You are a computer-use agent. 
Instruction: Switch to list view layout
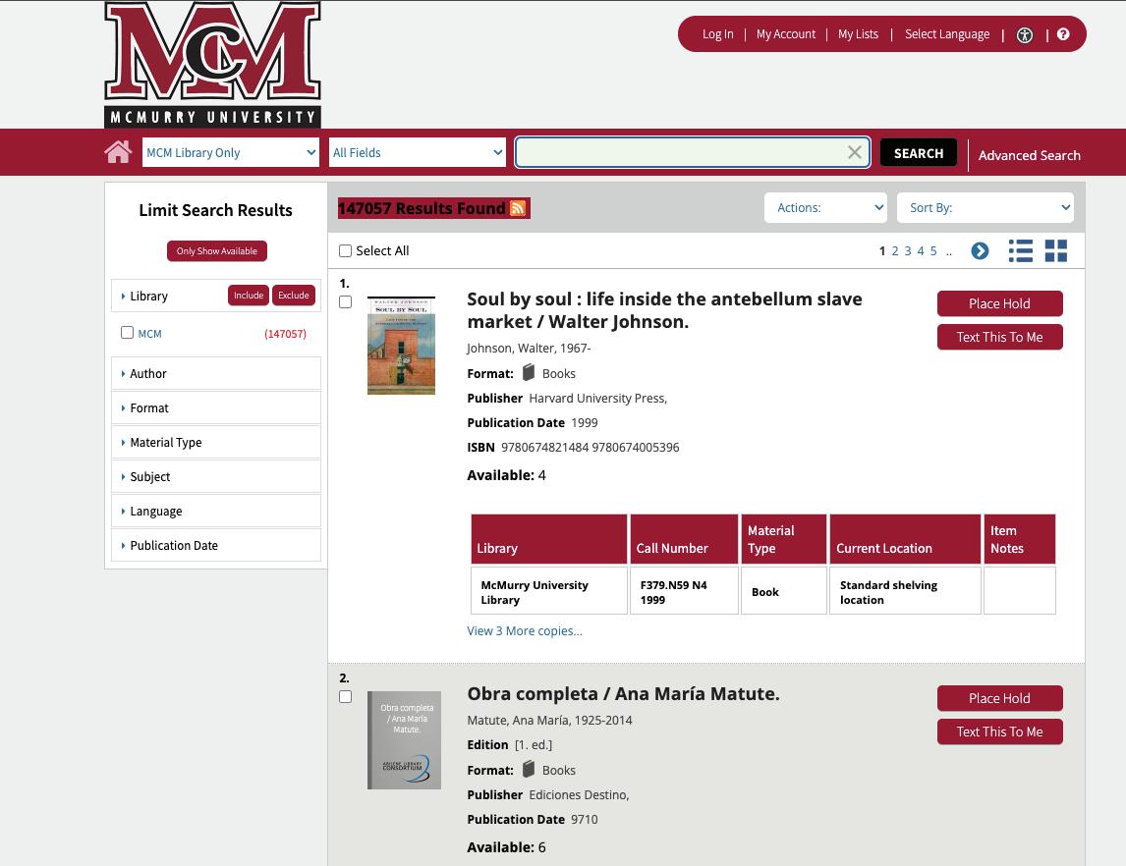pyautogui.click(x=1021, y=251)
